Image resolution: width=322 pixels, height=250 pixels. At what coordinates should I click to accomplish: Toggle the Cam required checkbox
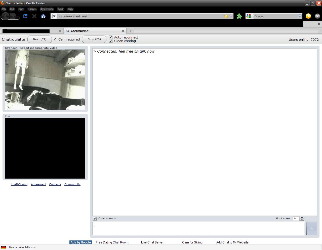pos(55,39)
